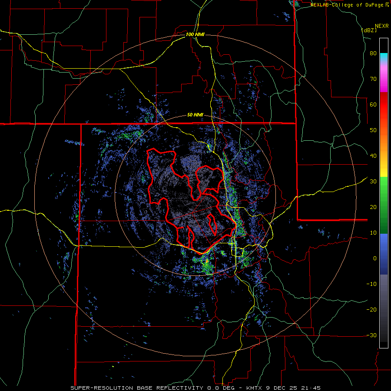Click the 20 value on the dBZ scale
Image resolution: width=391 pixels, height=391 pixels.
[x=373, y=207]
